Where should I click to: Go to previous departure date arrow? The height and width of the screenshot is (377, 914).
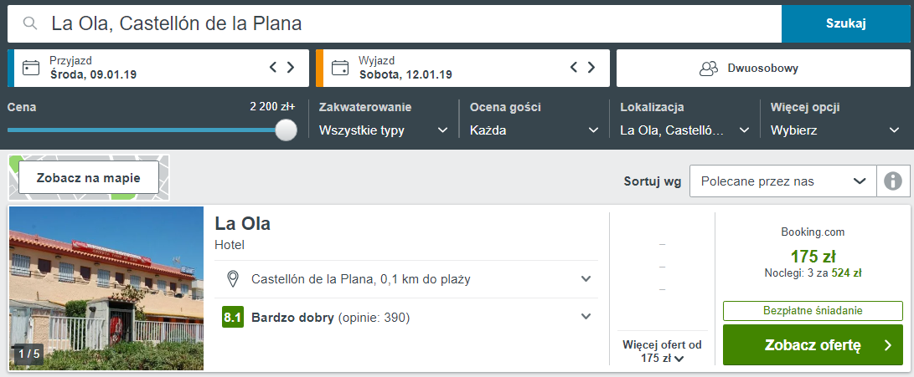click(x=574, y=67)
